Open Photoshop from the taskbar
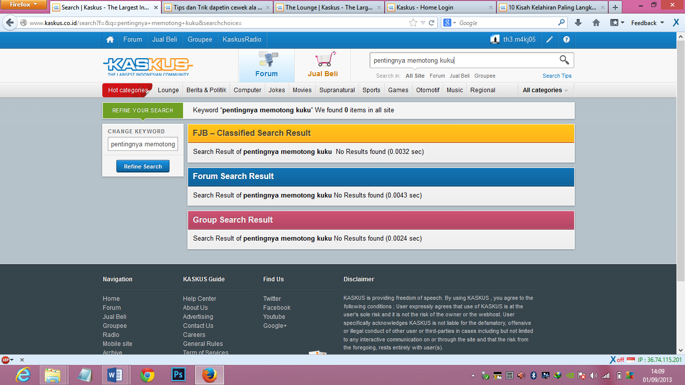The height and width of the screenshot is (385, 685). point(178,374)
